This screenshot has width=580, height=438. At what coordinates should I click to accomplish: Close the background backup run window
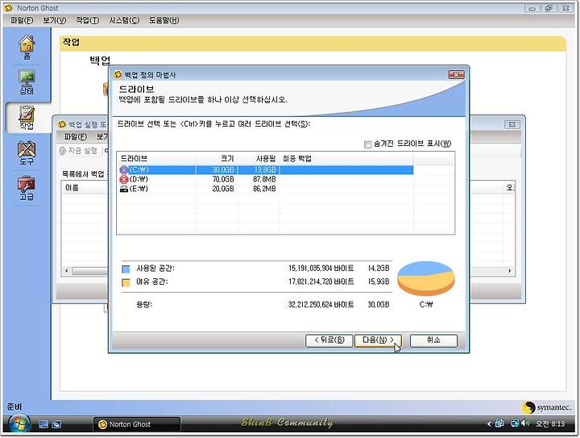pyautogui.click(x=512, y=124)
